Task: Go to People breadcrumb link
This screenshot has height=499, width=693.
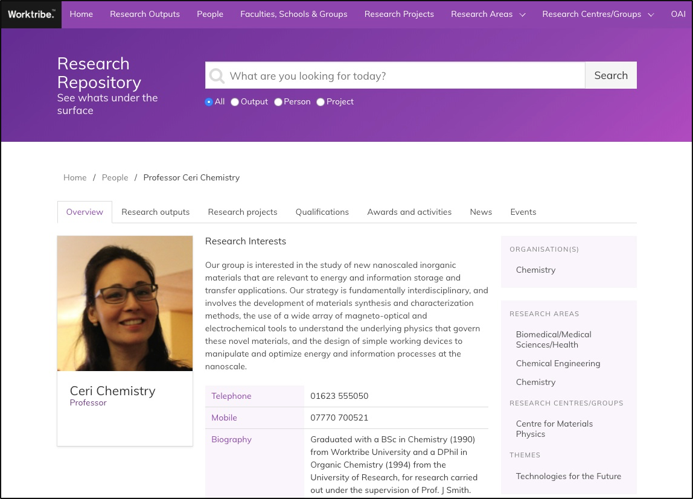Action: (115, 177)
